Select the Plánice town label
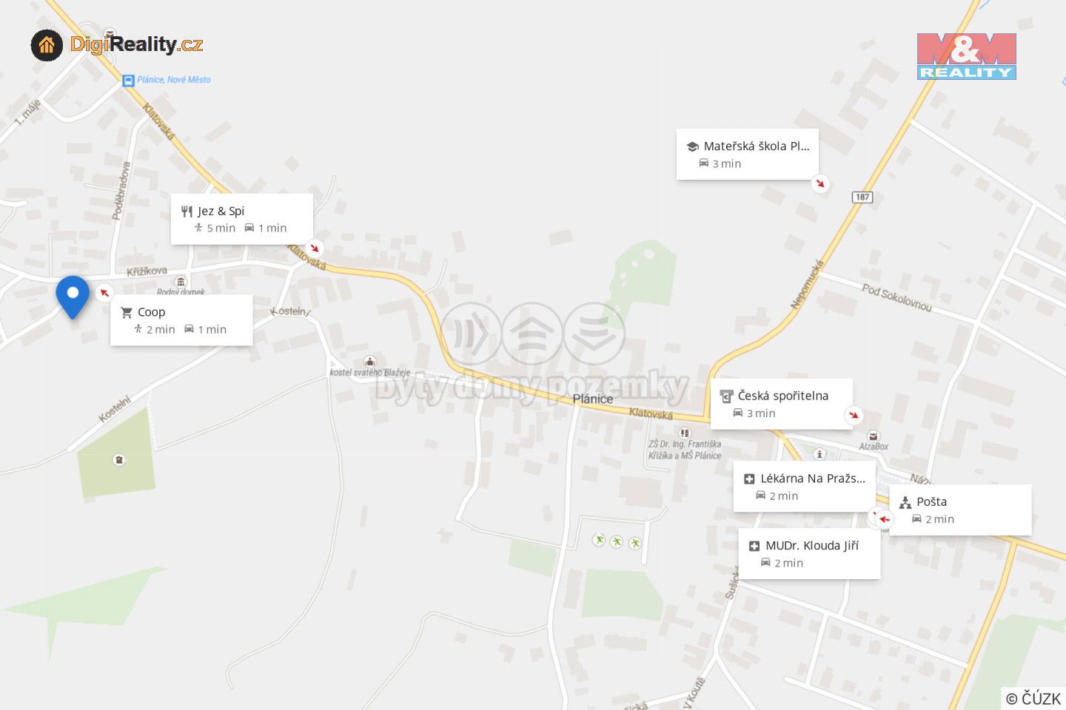The width and height of the screenshot is (1066, 710). coord(593,399)
